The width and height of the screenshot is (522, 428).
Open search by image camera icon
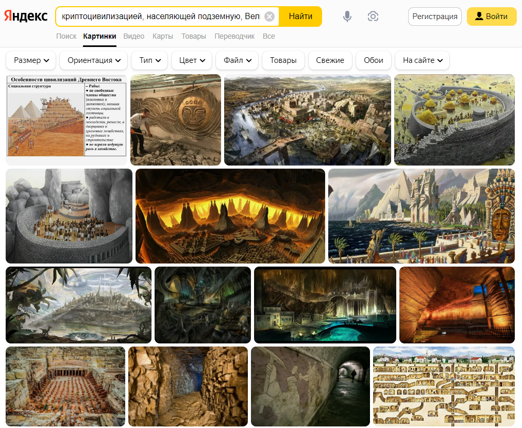pos(373,17)
